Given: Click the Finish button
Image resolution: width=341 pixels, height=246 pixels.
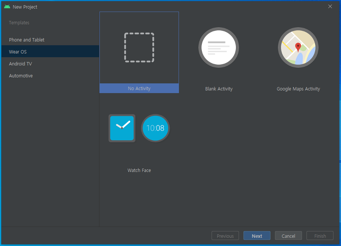Looking at the screenshot, I should point(320,236).
